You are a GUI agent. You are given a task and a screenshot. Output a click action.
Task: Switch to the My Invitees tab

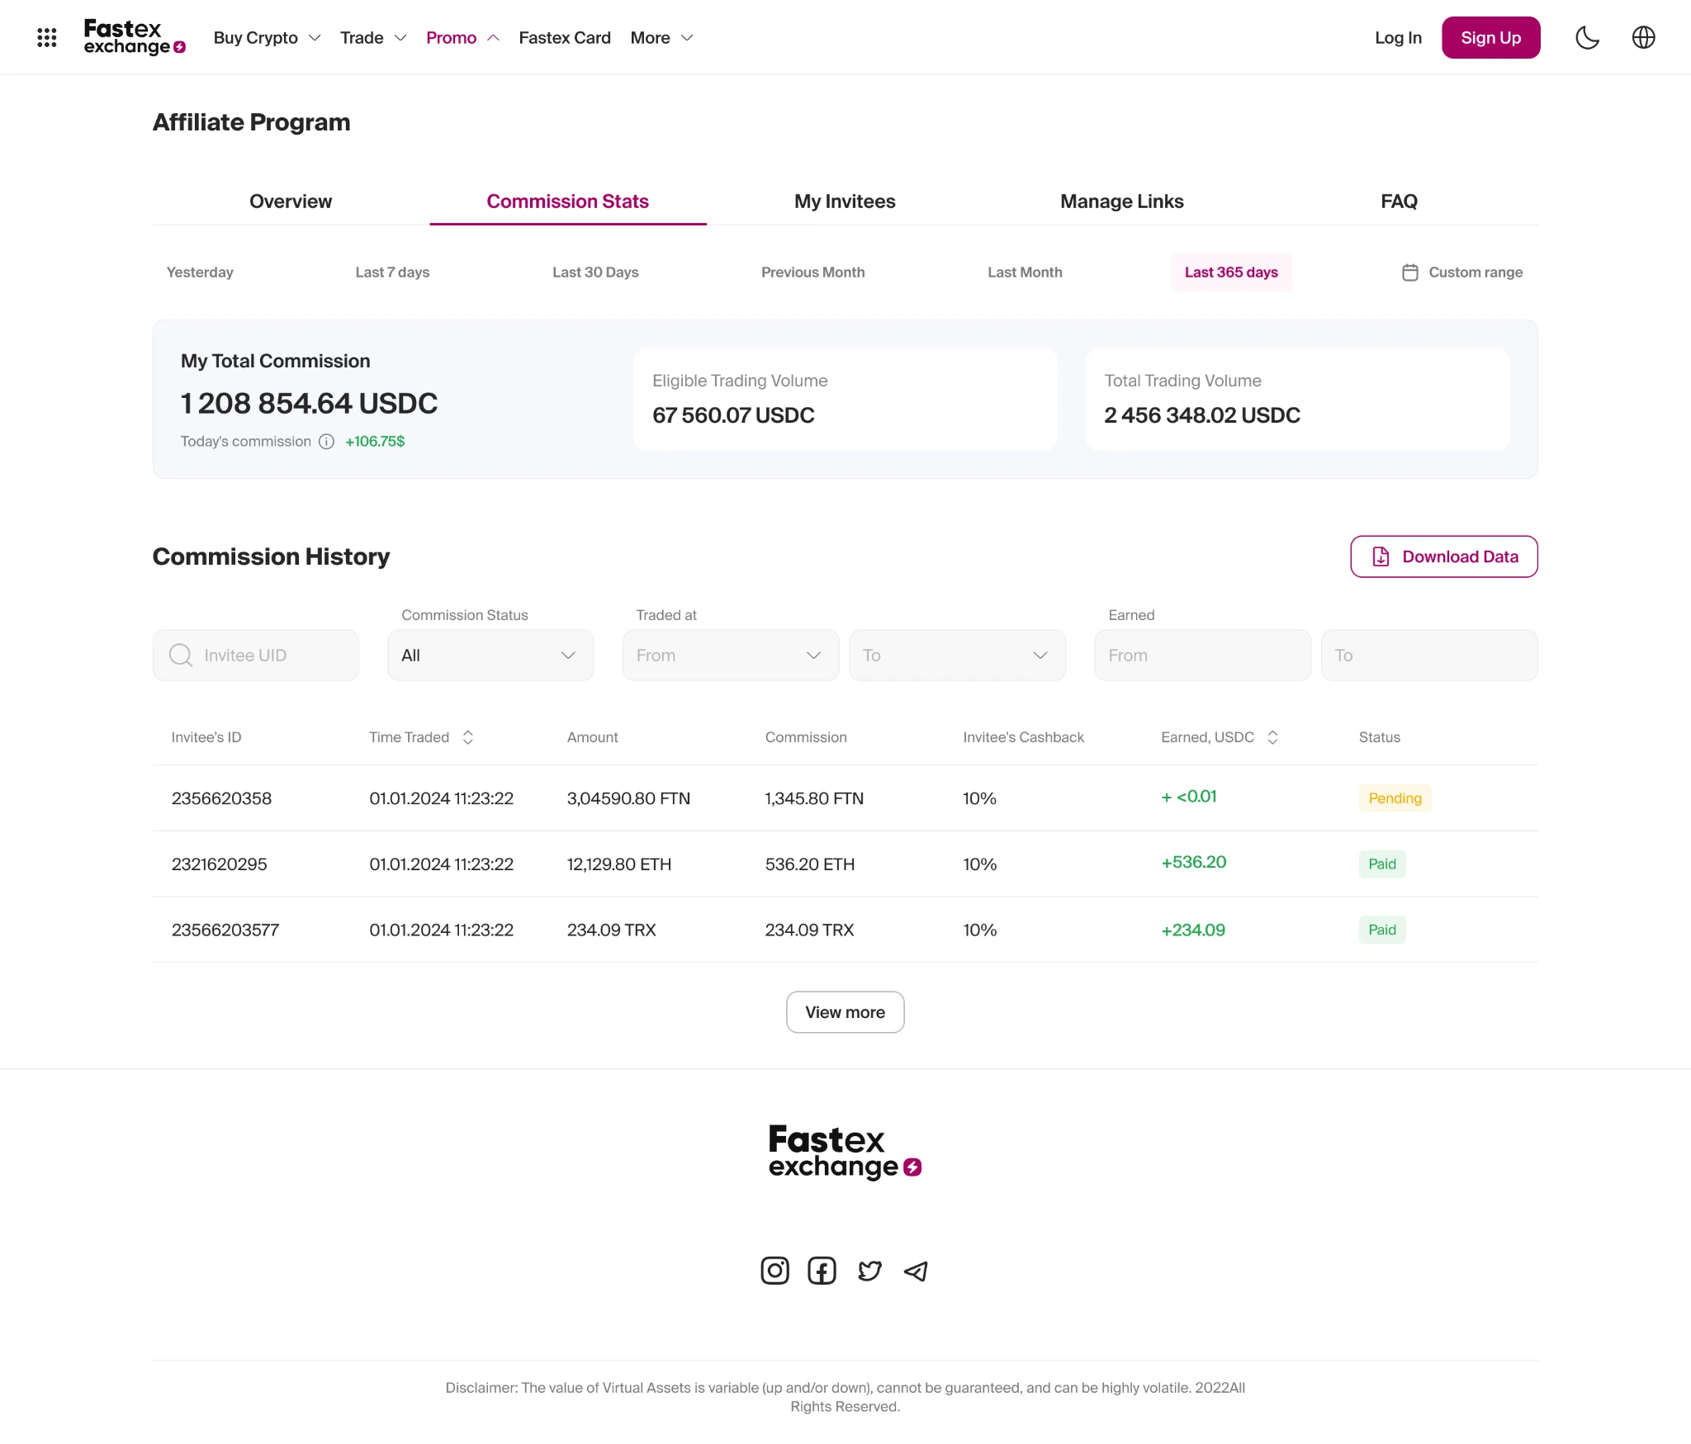click(x=845, y=201)
